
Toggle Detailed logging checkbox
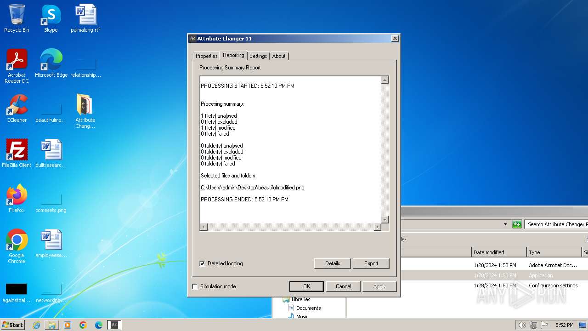[202, 263]
